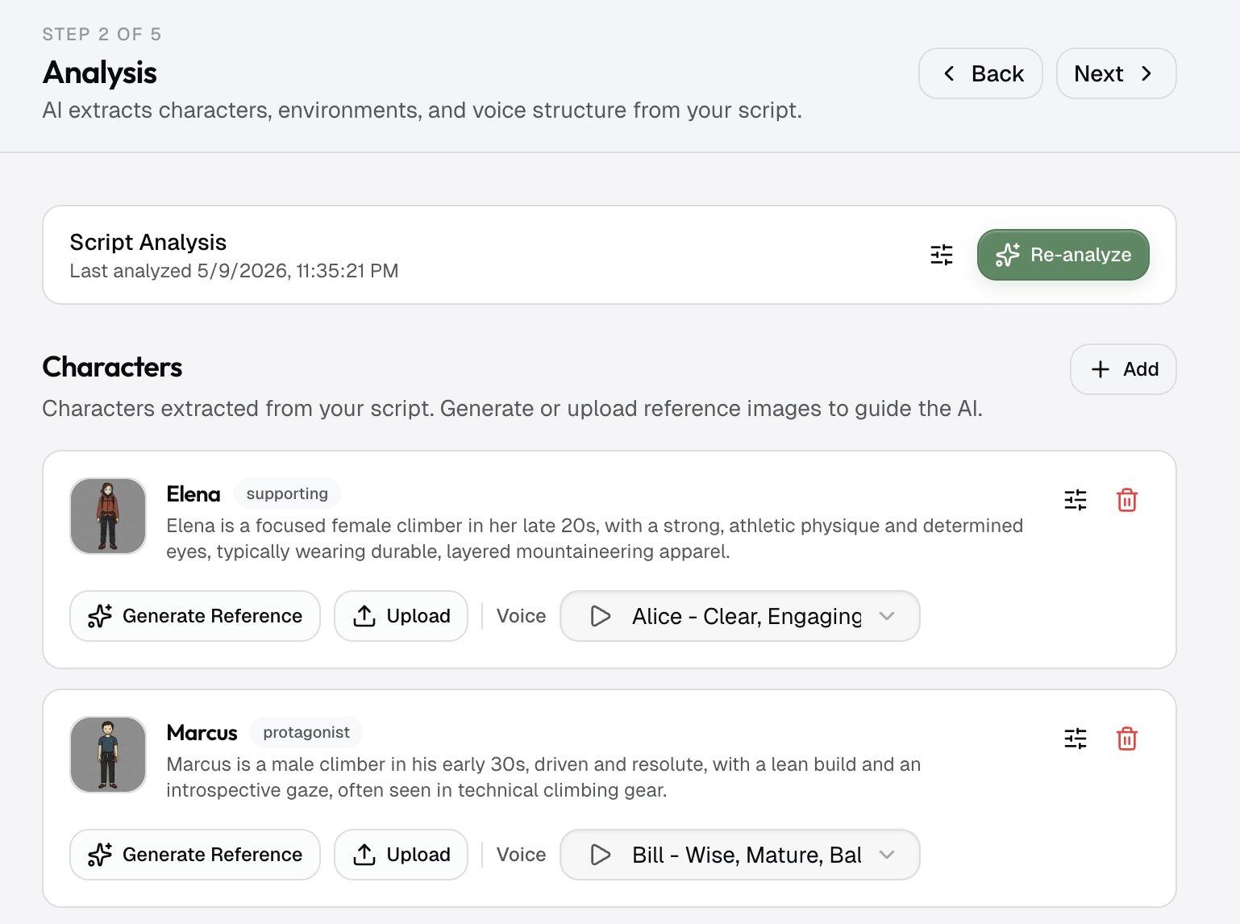Click sparkle icon on Elena's Generate Reference
Image resolution: width=1240 pixels, height=924 pixels.
pyautogui.click(x=100, y=616)
